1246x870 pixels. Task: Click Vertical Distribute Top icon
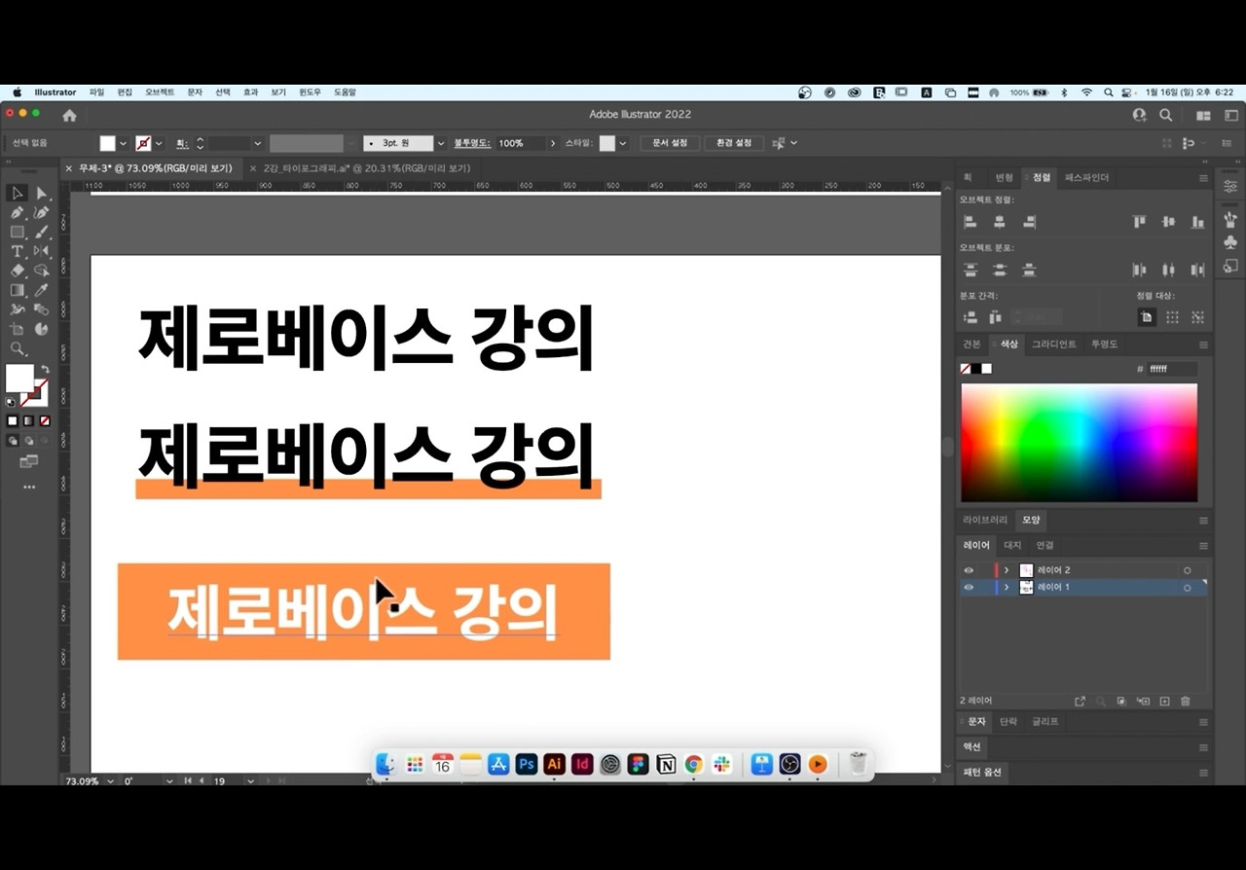pyautogui.click(x=970, y=270)
